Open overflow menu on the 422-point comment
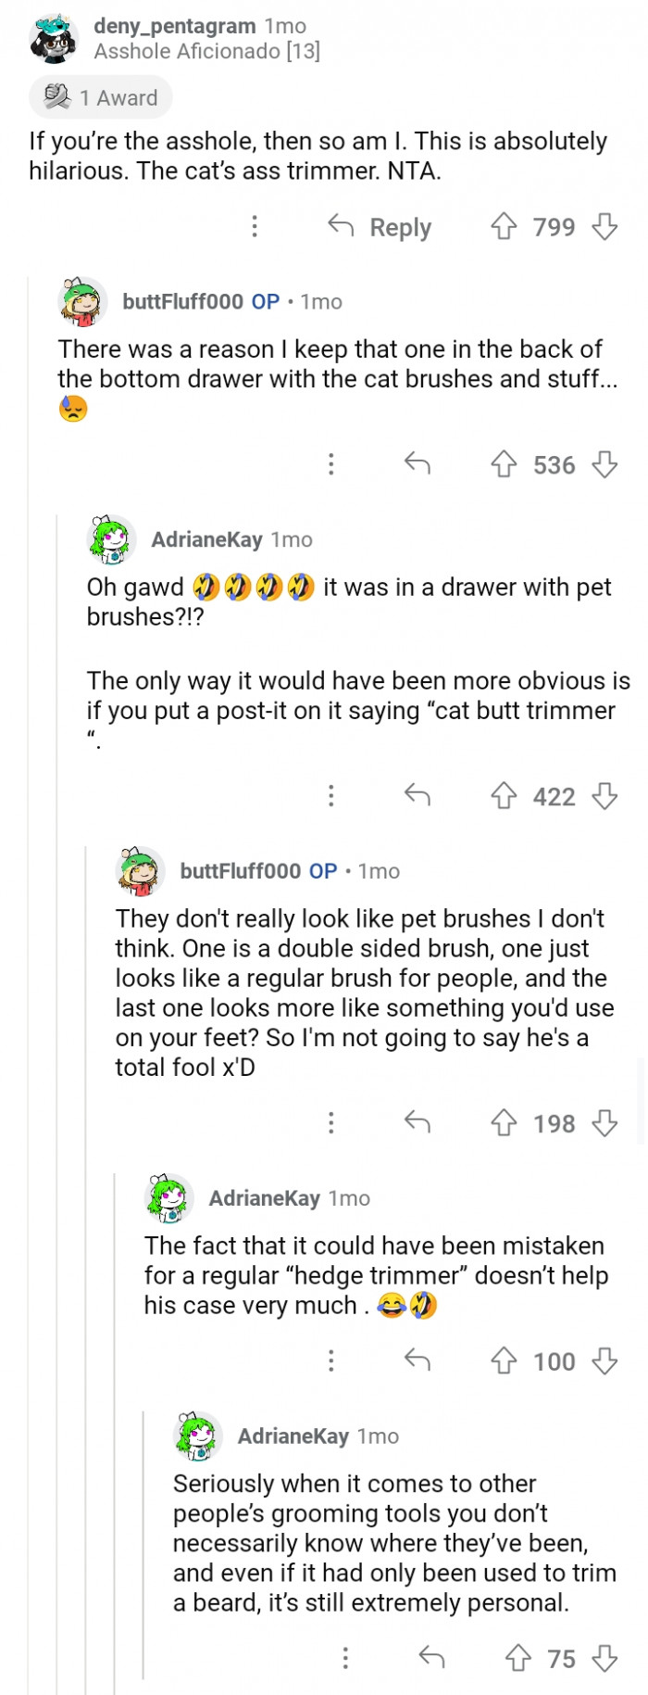Image resolution: width=648 pixels, height=1695 pixels. 331,796
